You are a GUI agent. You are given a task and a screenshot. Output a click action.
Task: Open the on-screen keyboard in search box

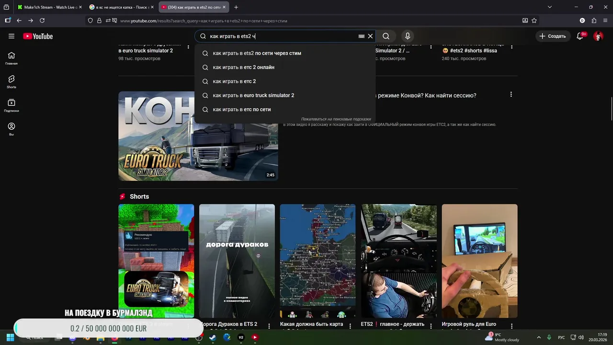(x=362, y=36)
